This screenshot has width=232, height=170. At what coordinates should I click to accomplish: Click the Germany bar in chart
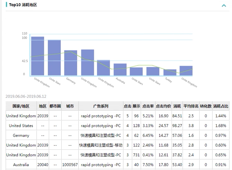pyautogui.click(x=71, y=63)
